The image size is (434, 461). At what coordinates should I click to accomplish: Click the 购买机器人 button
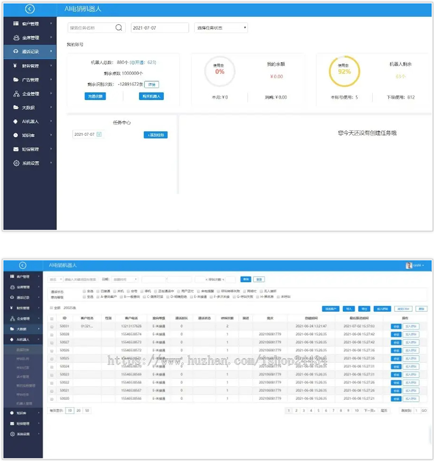151,97
